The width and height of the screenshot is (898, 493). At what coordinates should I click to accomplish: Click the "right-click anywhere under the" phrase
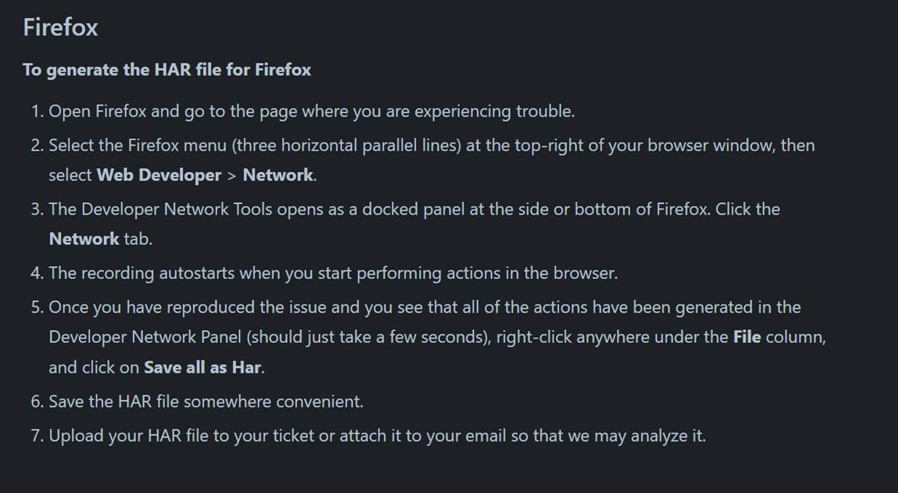click(x=612, y=337)
